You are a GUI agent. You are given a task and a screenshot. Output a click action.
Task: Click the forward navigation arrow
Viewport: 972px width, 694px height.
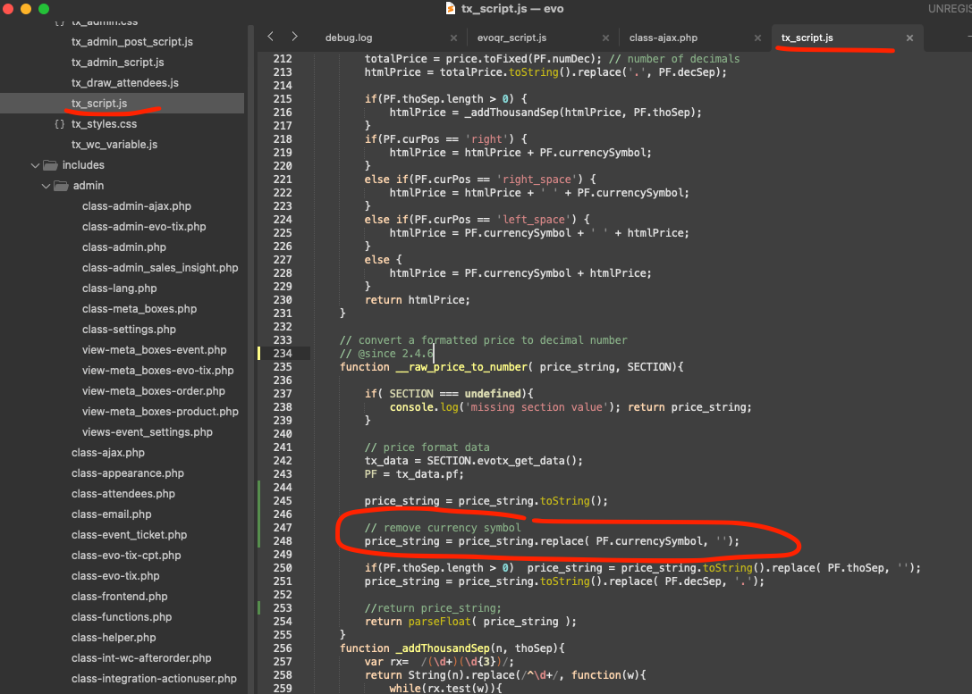pyautogui.click(x=294, y=37)
